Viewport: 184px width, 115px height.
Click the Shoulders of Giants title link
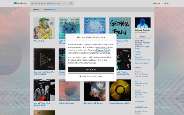[93, 103]
